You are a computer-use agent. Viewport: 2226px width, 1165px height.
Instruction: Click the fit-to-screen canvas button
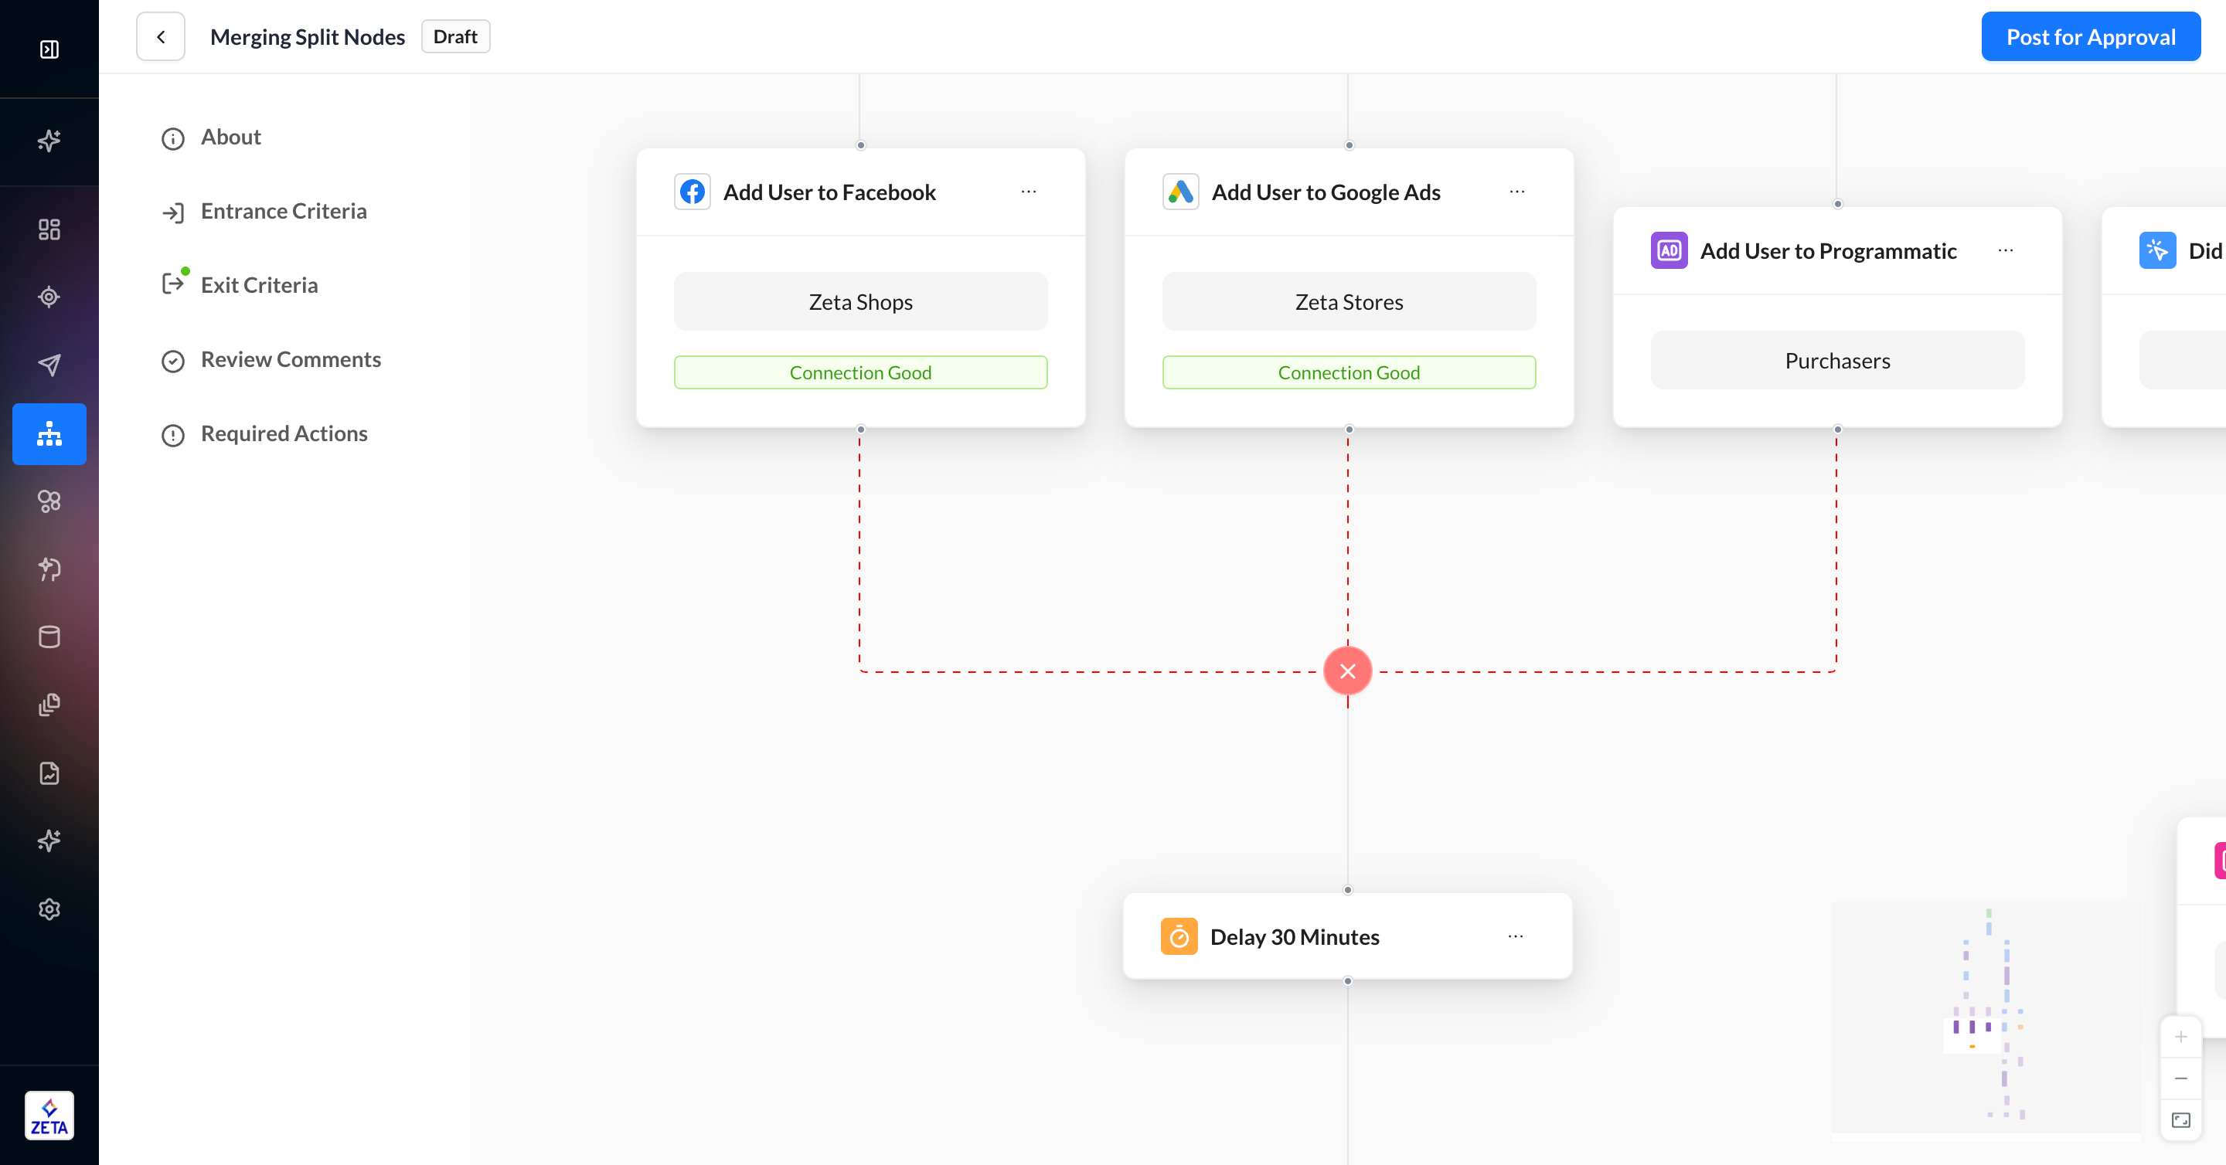click(2180, 1120)
